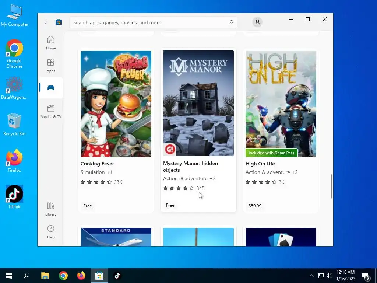Open the STANDARD airplane game thumbnail
Viewport: 377px width, 283px height.
point(116,237)
